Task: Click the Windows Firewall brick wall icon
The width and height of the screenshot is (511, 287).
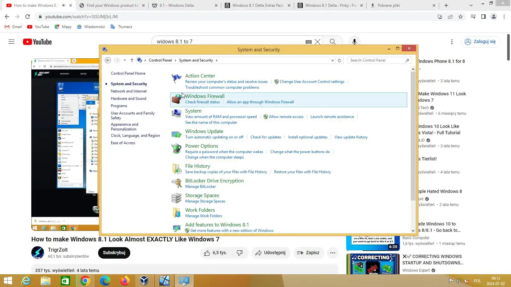Action: pyautogui.click(x=176, y=99)
